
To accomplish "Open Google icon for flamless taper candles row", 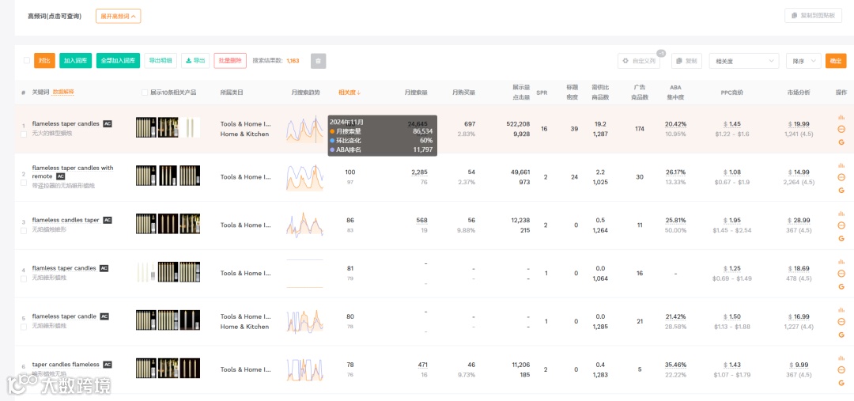I will point(841,286).
